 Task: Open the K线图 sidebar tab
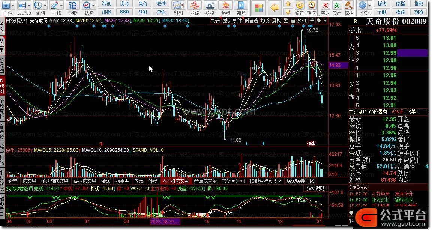pos(2,85)
